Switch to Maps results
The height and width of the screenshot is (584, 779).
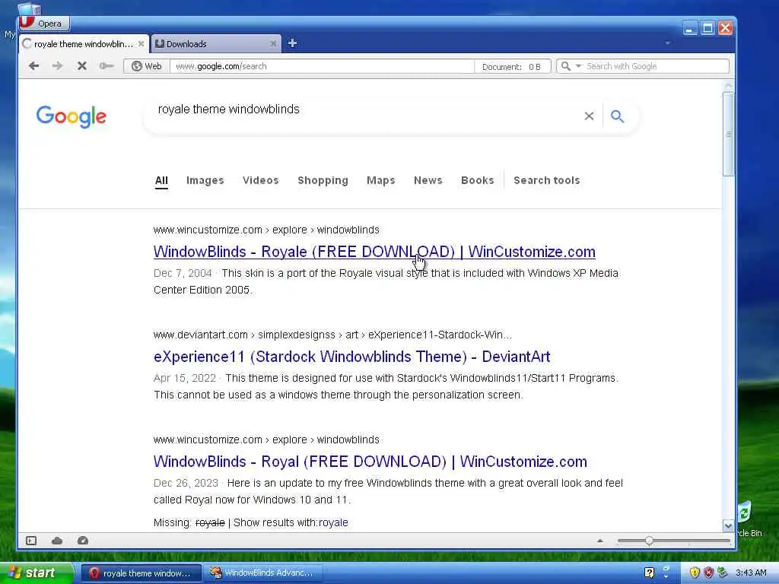click(x=381, y=181)
